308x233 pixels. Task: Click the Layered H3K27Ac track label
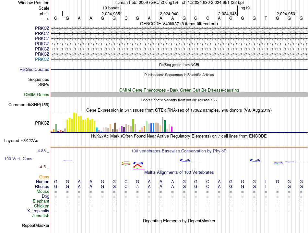click(x=21, y=141)
